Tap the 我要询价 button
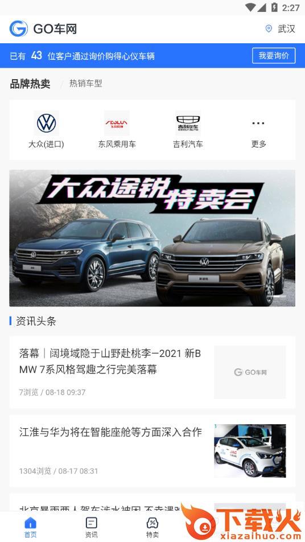Viewport: 305px width, 542px height. tap(274, 56)
